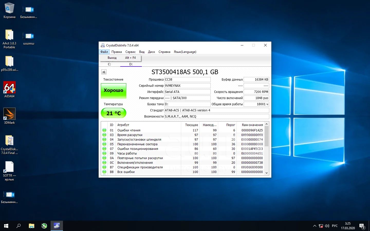
Task: Click the Число включений 1848 раз field
Action: click(x=256, y=98)
